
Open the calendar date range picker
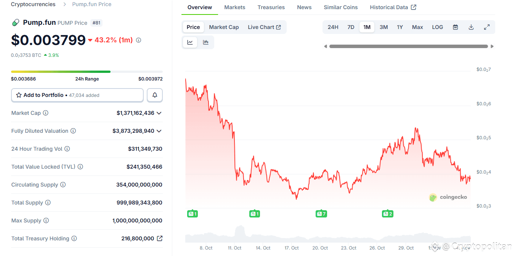[x=455, y=27]
